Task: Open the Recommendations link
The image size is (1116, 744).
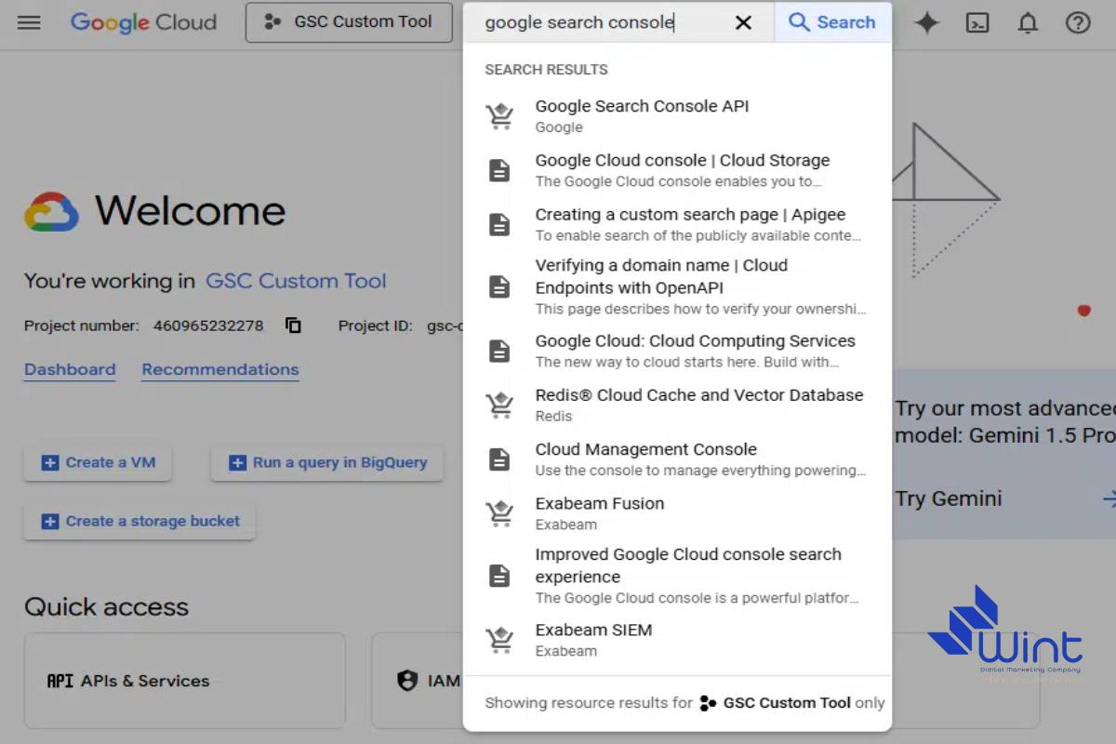Action: (x=220, y=369)
